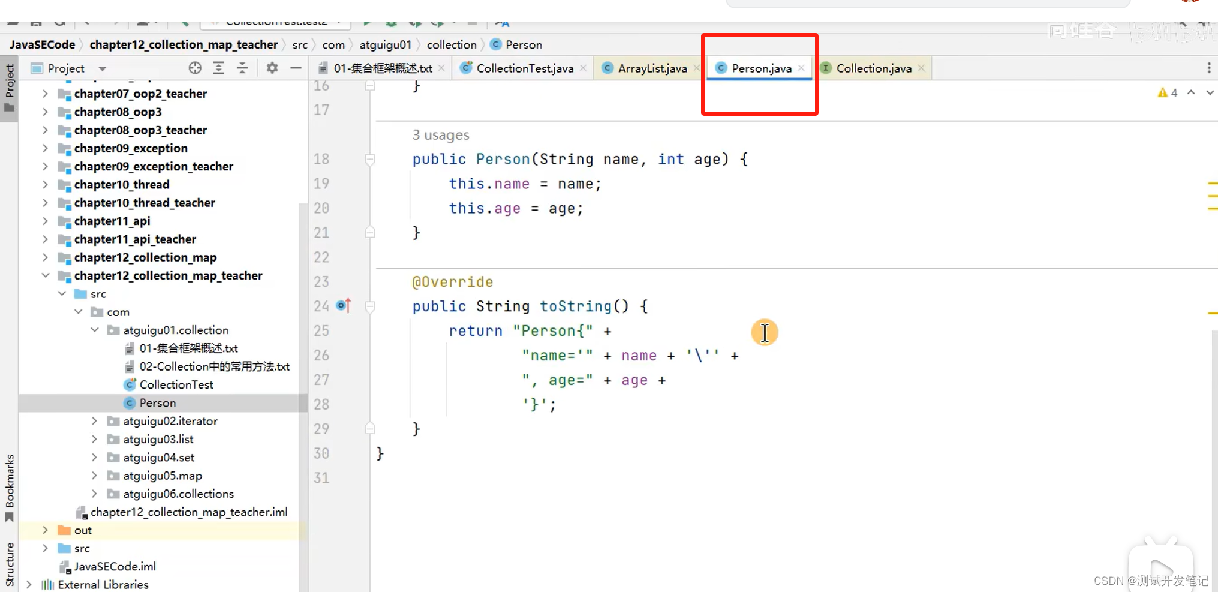Screen dimensions: 1218x592
Task: Expand the atguigu02.iterator package
Action: click(94, 421)
